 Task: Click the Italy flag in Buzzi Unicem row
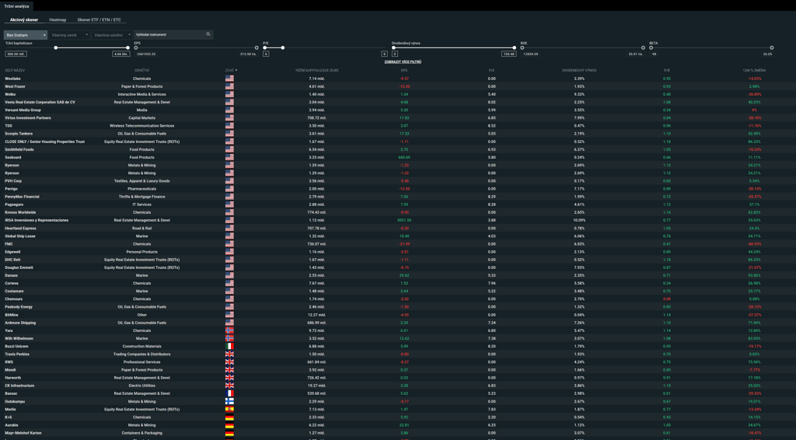[x=229, y=346]
